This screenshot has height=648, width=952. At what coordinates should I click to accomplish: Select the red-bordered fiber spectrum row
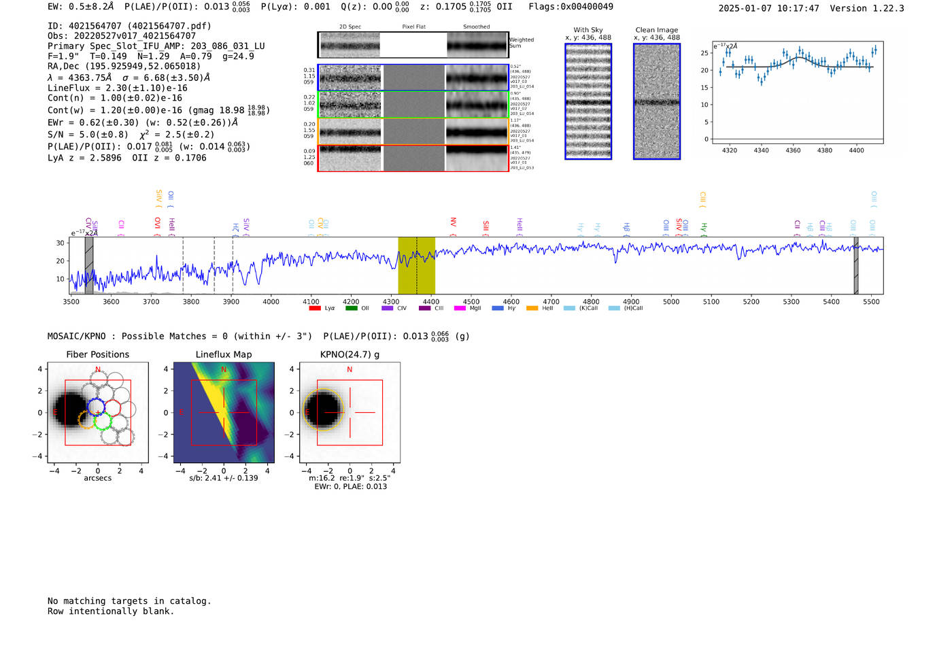tap(413, 158)
